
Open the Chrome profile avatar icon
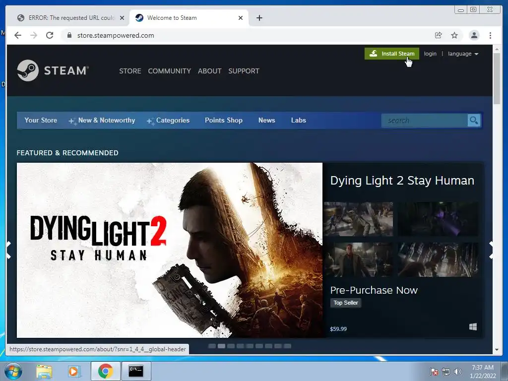tap(474, 35)
